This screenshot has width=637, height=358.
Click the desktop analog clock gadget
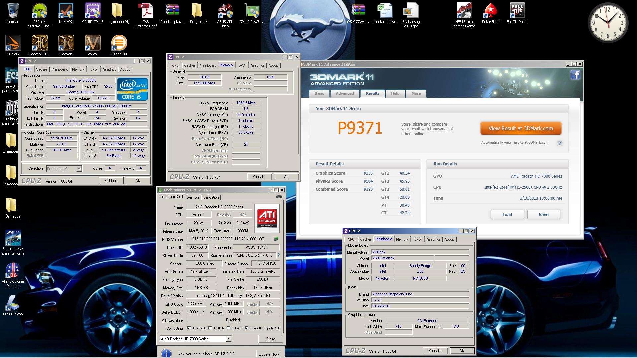pos(608,23)
